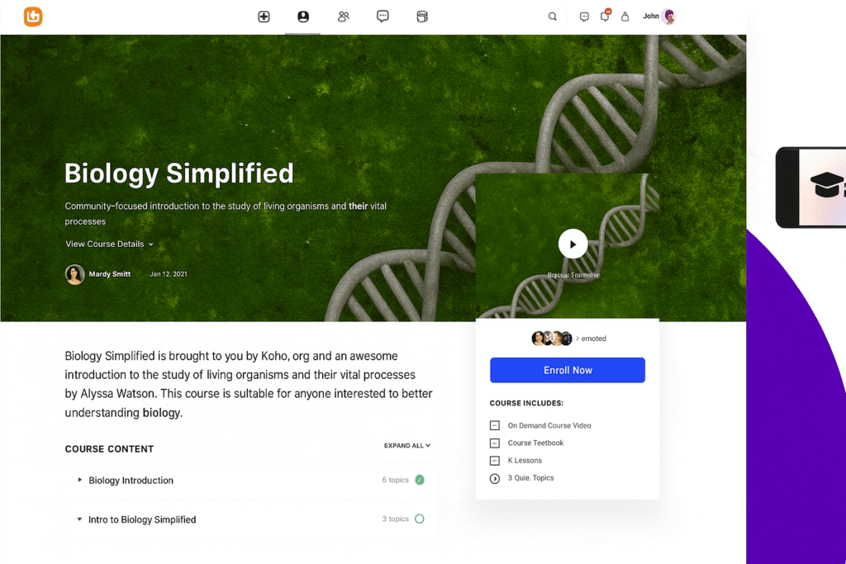Expand View Course Details
This screenshot has width=846, height=564.
point(110,244)
